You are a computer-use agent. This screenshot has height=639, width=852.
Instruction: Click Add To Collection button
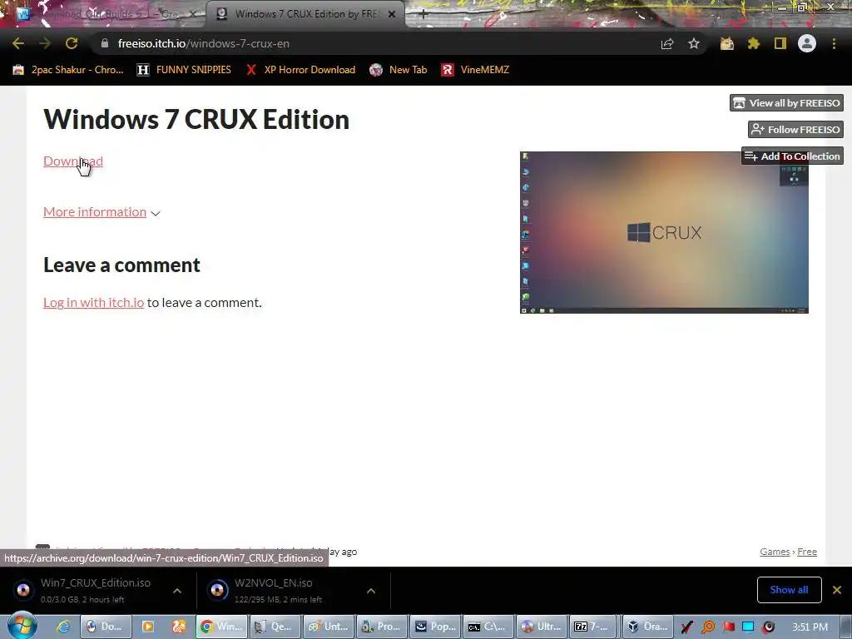pos(792,156)
